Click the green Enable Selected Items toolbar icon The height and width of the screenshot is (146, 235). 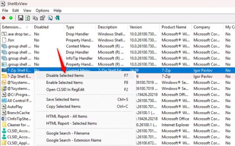point(11,18)
